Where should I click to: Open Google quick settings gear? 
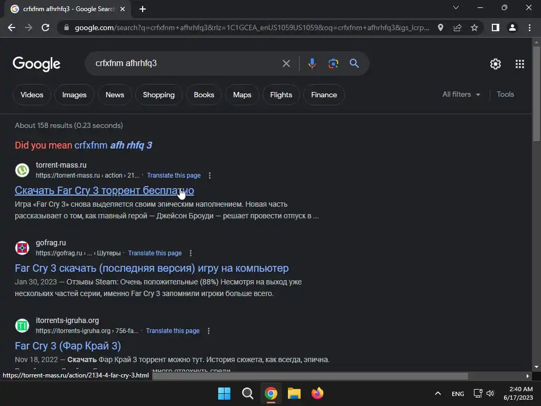click(x=496, y=64)
